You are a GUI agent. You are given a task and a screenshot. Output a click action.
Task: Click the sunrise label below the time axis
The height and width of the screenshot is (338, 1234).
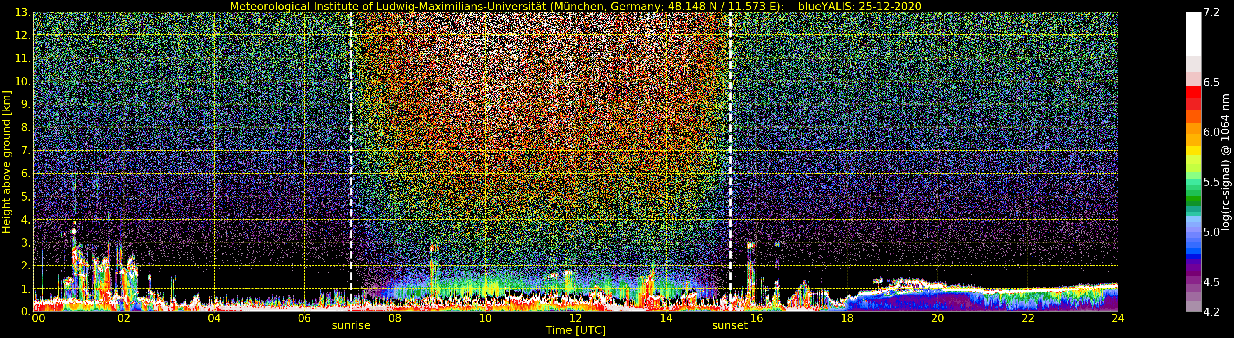(351, 326)
